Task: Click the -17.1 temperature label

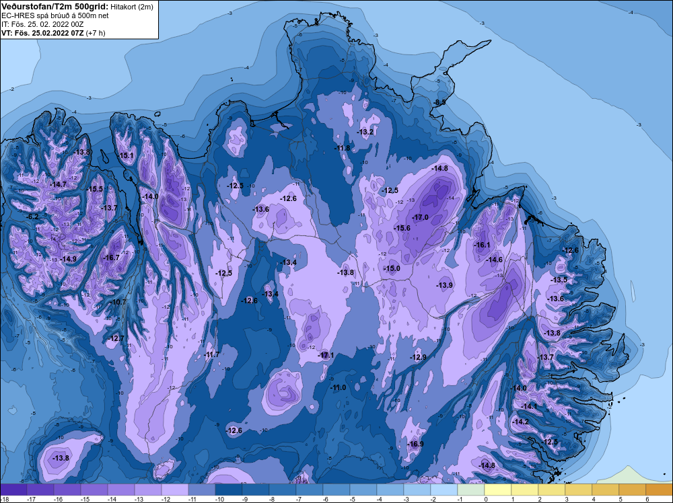Action: (326, 355)
